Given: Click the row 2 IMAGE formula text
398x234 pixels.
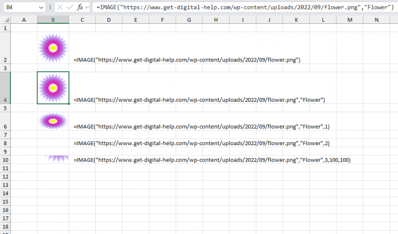Looking at the screenshot, I should [x=187, y=60].
